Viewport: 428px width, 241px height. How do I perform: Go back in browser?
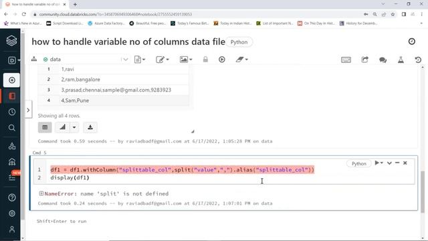6,14
